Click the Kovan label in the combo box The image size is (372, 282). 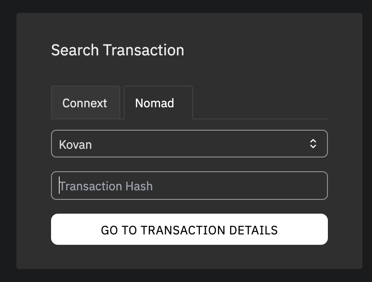[76, 144]
